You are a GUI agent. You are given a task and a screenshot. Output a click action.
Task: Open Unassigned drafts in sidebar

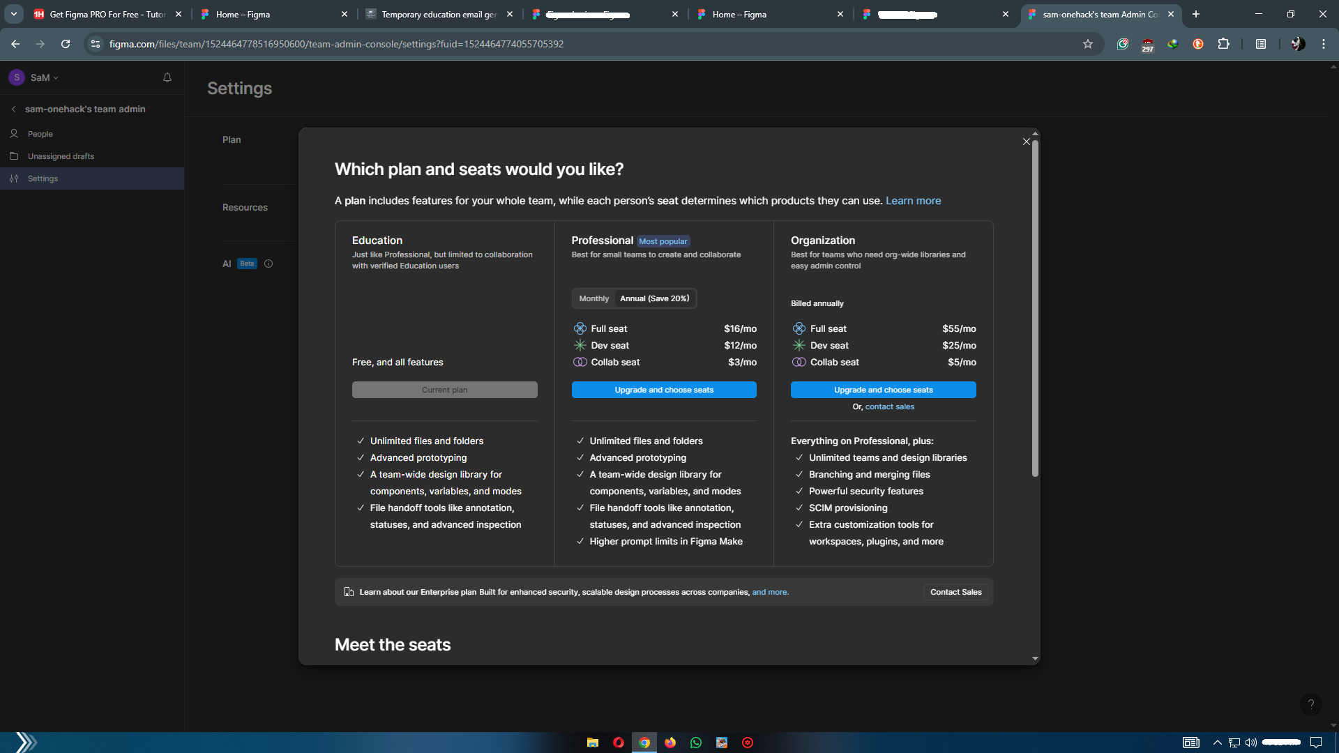pyautogui.click(x=92, y=156)
